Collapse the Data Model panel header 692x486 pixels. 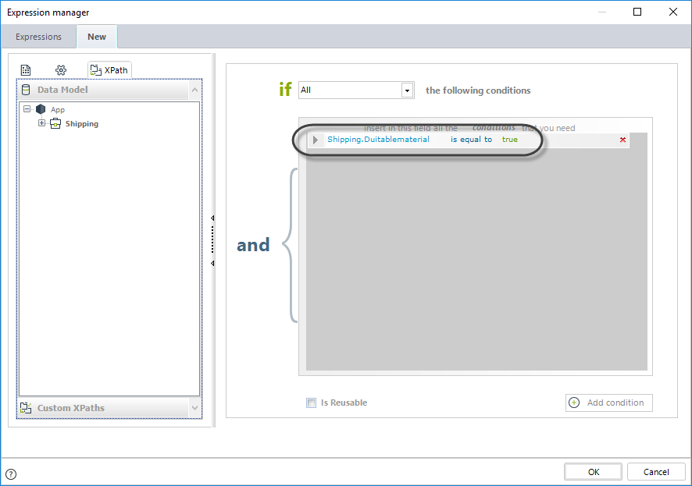tap(194, 90)
